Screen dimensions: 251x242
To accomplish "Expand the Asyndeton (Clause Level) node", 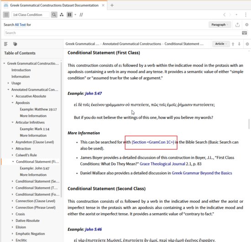I will pyautogui.click(x=12, y=142).
